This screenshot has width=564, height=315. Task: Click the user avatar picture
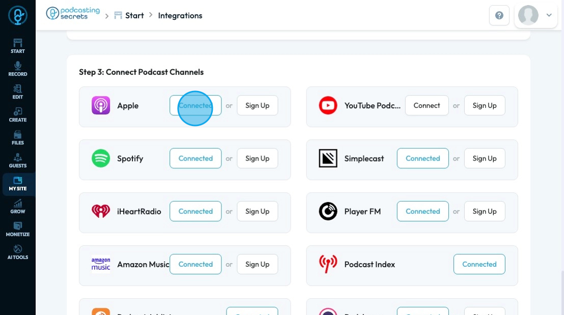[x=528, y=15]
